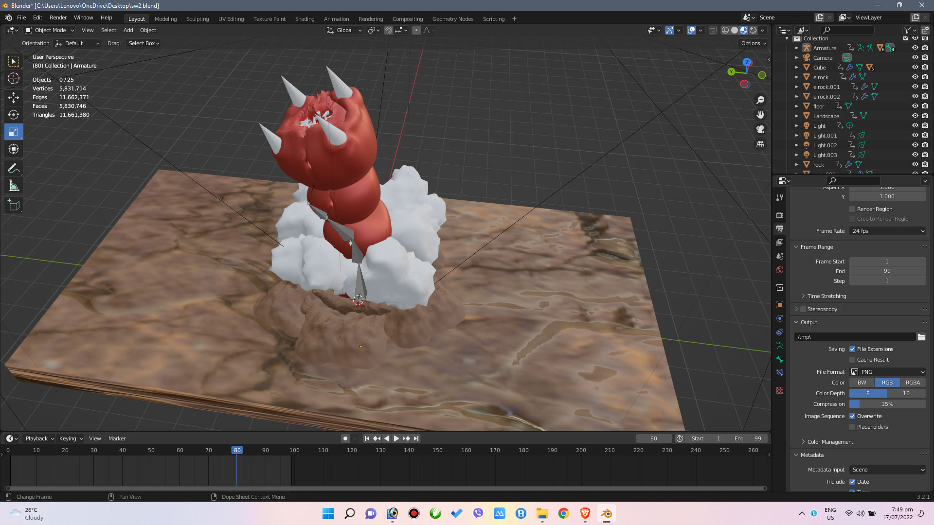Viewport: 934px width, 525px height.
Task: Disable the File Extensions checkbox
Action: point(852,349)
